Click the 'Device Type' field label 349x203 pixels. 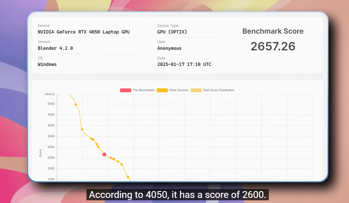pos(168,26)
